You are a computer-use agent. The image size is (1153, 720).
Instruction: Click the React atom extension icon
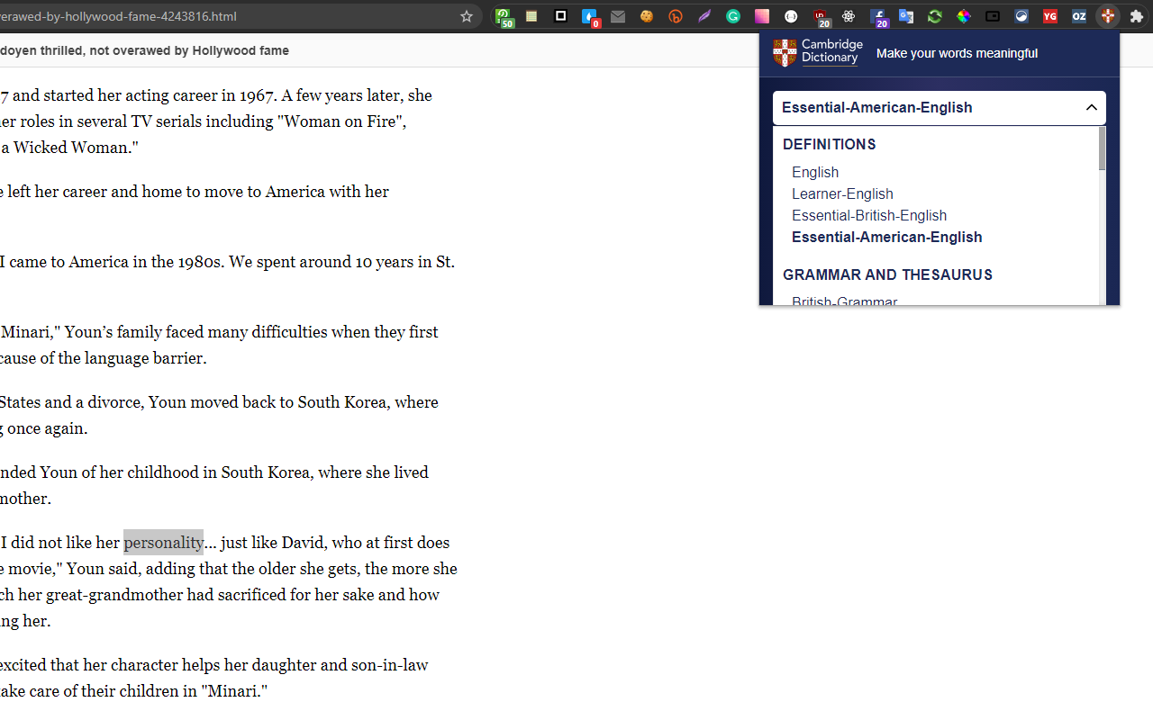(x=849, y=16)
